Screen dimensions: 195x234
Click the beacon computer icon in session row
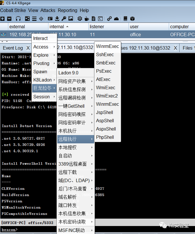3,34
